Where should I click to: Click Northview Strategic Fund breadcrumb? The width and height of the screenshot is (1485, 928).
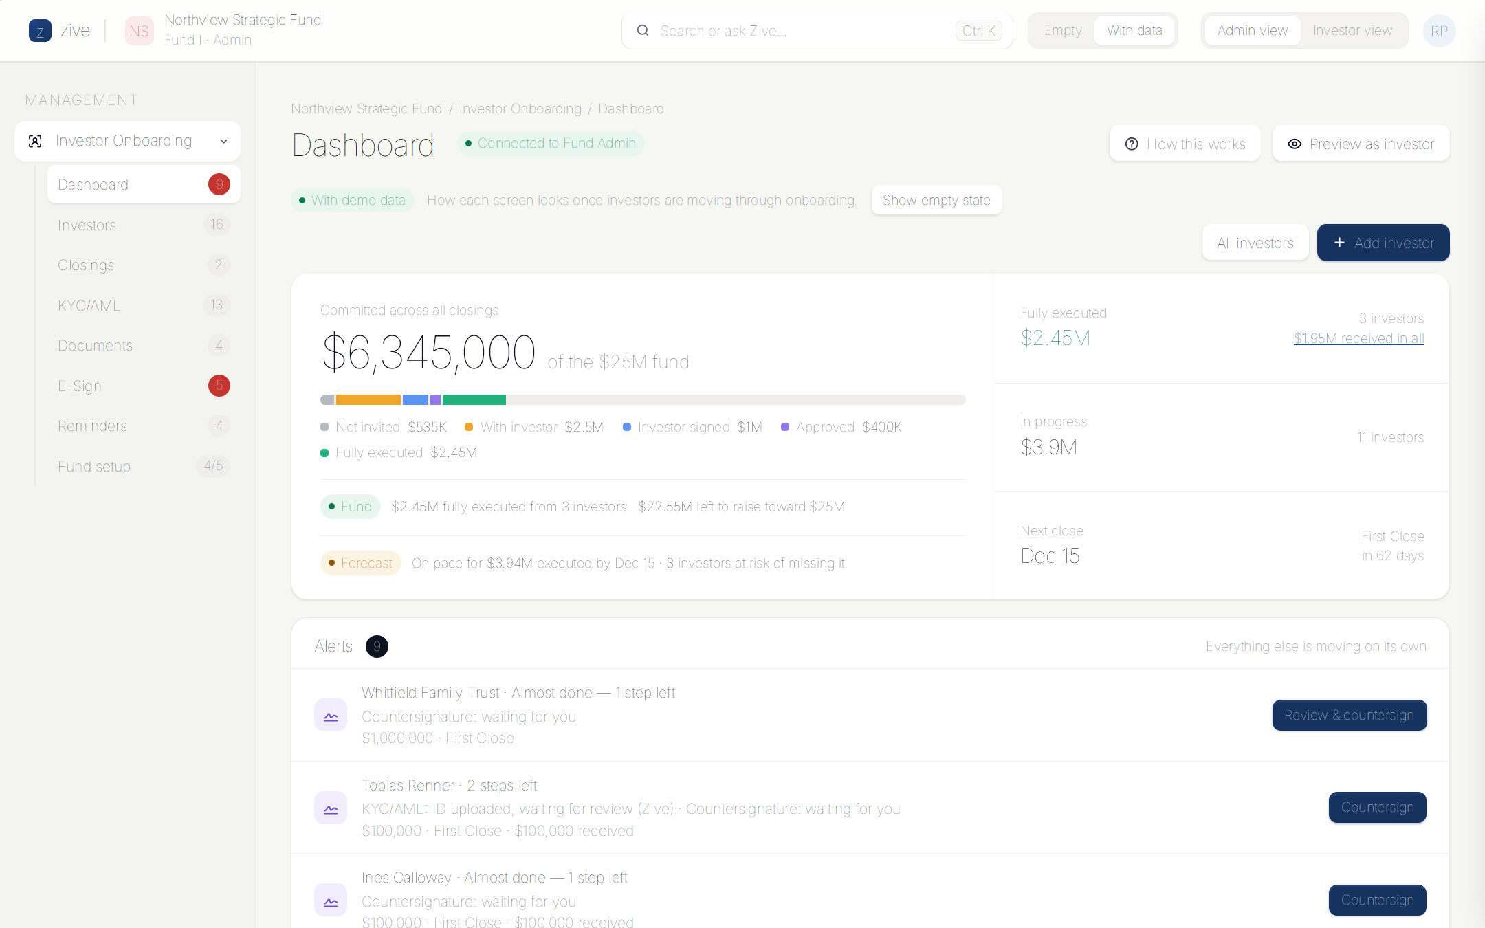coord(366,109)
